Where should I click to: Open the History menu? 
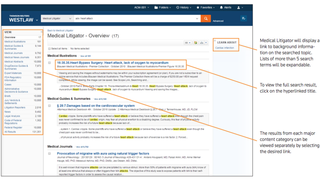(183, 8)
